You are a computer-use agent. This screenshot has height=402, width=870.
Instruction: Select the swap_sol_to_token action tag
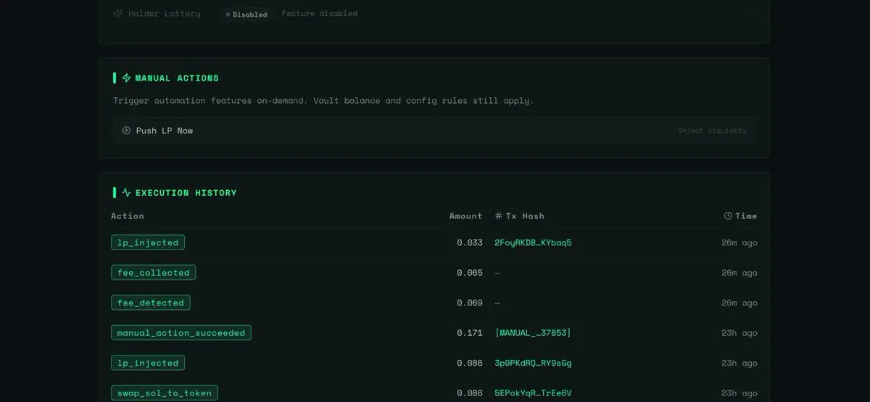click(164, 393)
